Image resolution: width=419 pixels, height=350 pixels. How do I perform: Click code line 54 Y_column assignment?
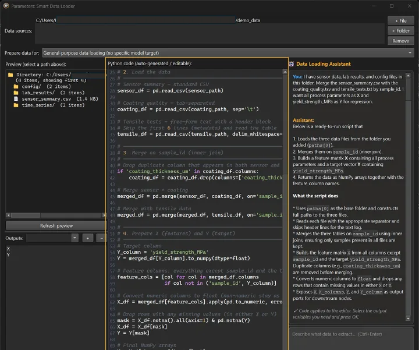coord(163,252)
